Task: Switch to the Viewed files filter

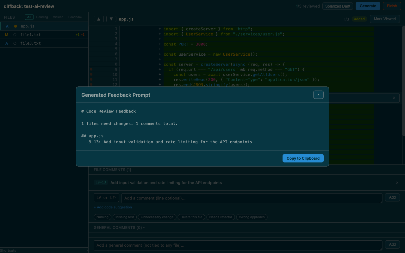Action: (x=58, y=17)
